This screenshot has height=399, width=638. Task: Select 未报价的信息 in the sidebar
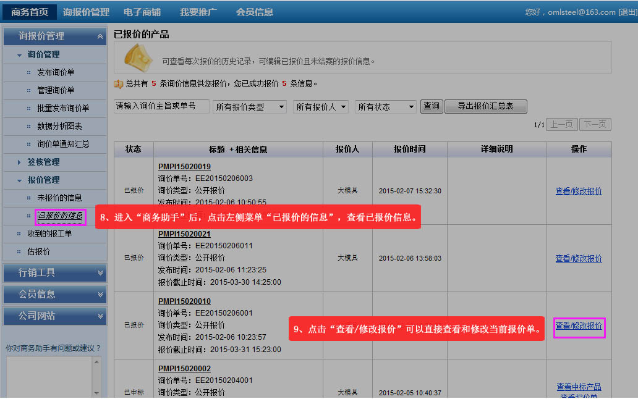click(59, 198)
